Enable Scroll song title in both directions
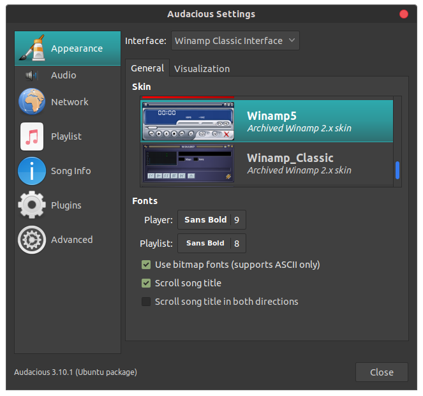 click(x=146, y=302)
